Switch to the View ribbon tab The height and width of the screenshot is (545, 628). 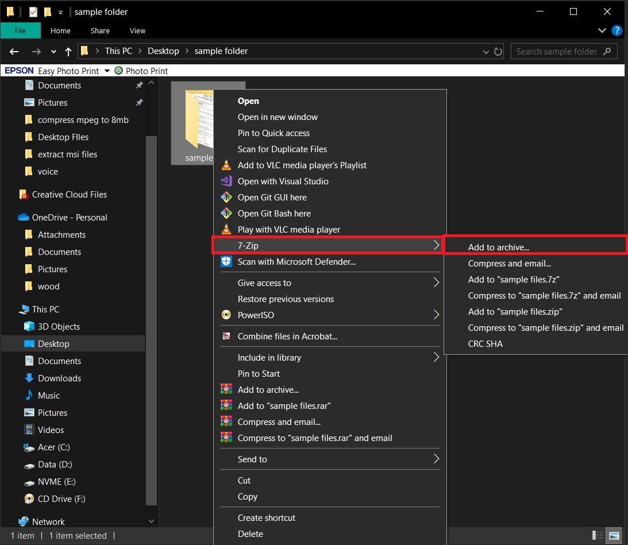point(137,30)
